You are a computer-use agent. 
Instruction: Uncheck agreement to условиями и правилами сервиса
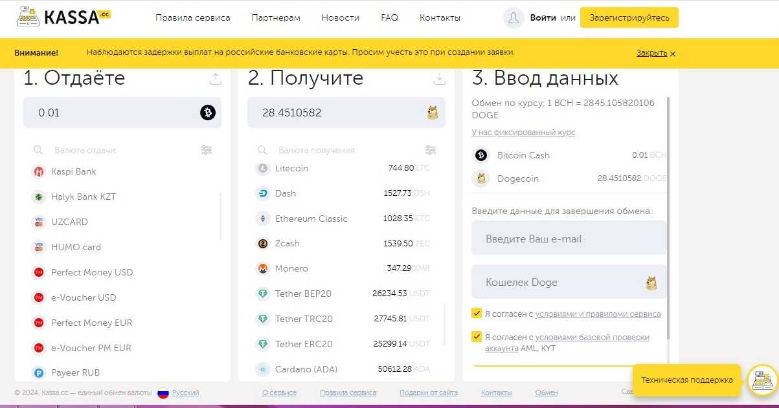coord(477,314)
